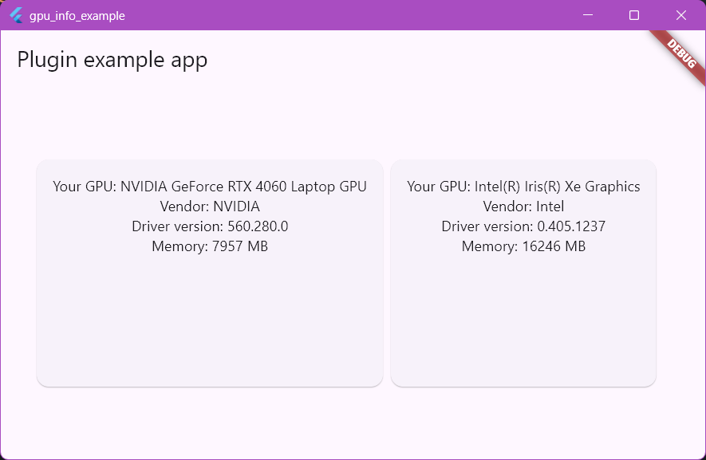Click the Memory: 7957 MB text
The image size is (706, 460).
point(210,246)
